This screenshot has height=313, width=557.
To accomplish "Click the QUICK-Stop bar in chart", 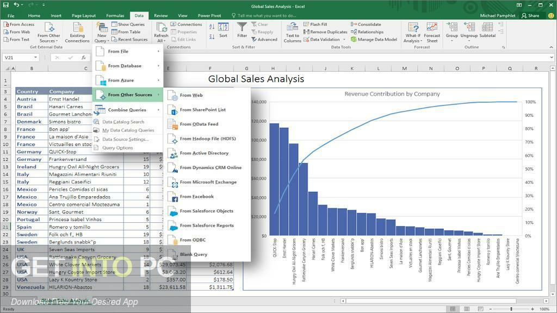I will (274, 179).
